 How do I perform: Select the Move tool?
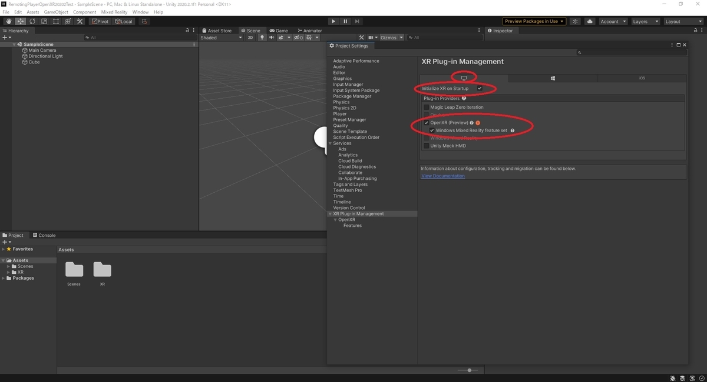21,21
